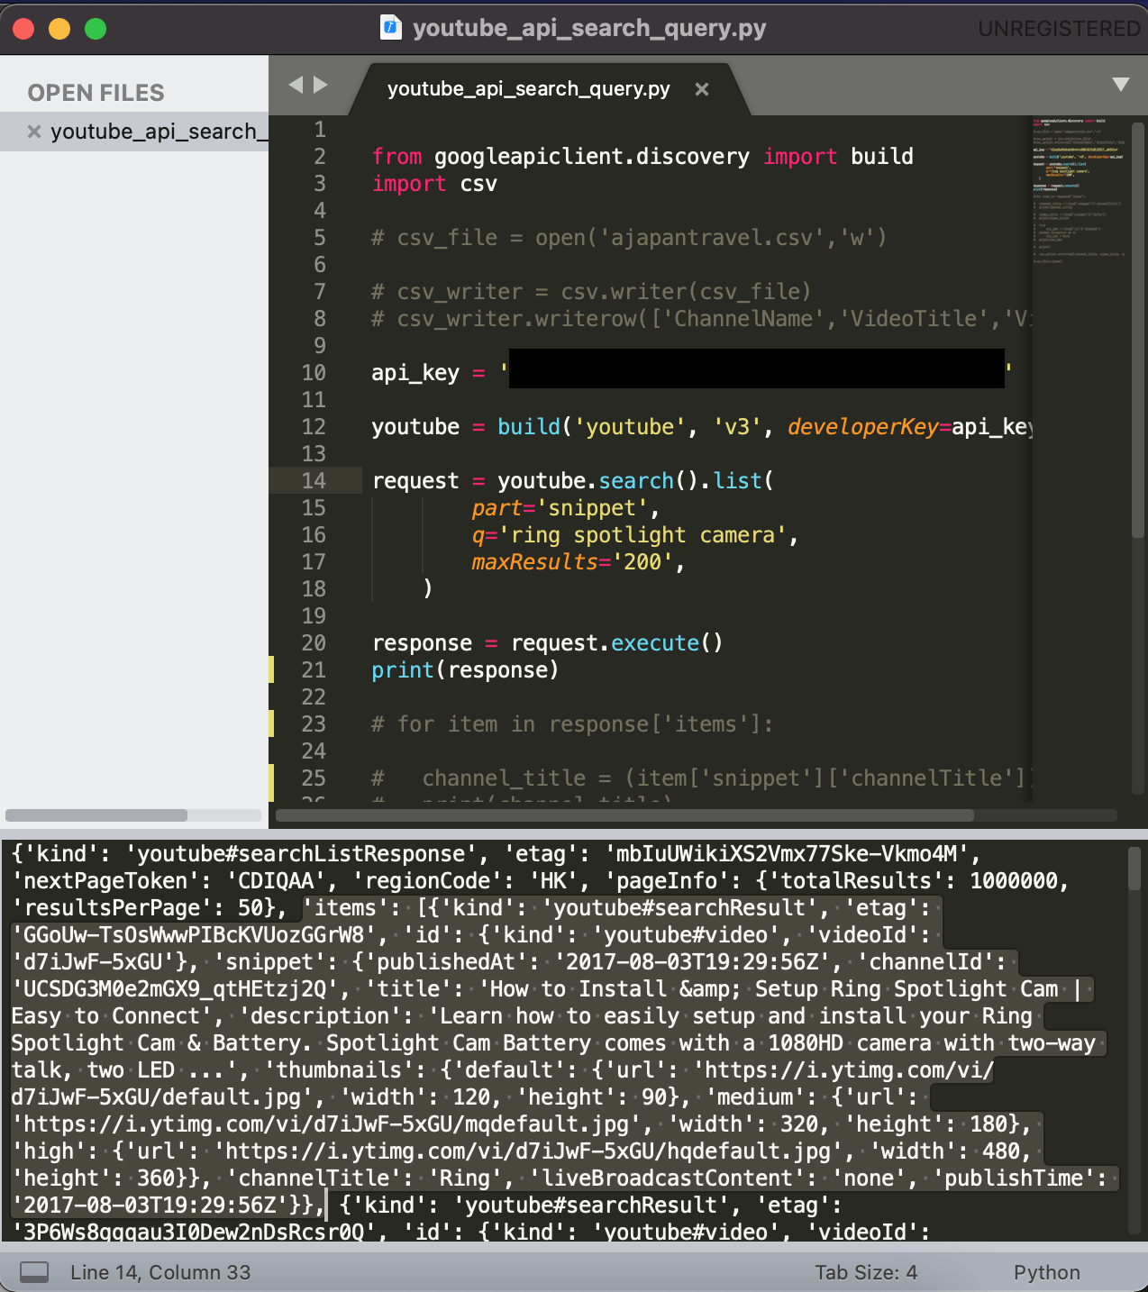Click line number 14 in the gutter
Screen dimensions: 1148x1292
click(x=314, y=481)
